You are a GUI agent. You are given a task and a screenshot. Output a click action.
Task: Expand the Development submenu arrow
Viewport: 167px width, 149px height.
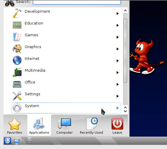coord(118,14)
